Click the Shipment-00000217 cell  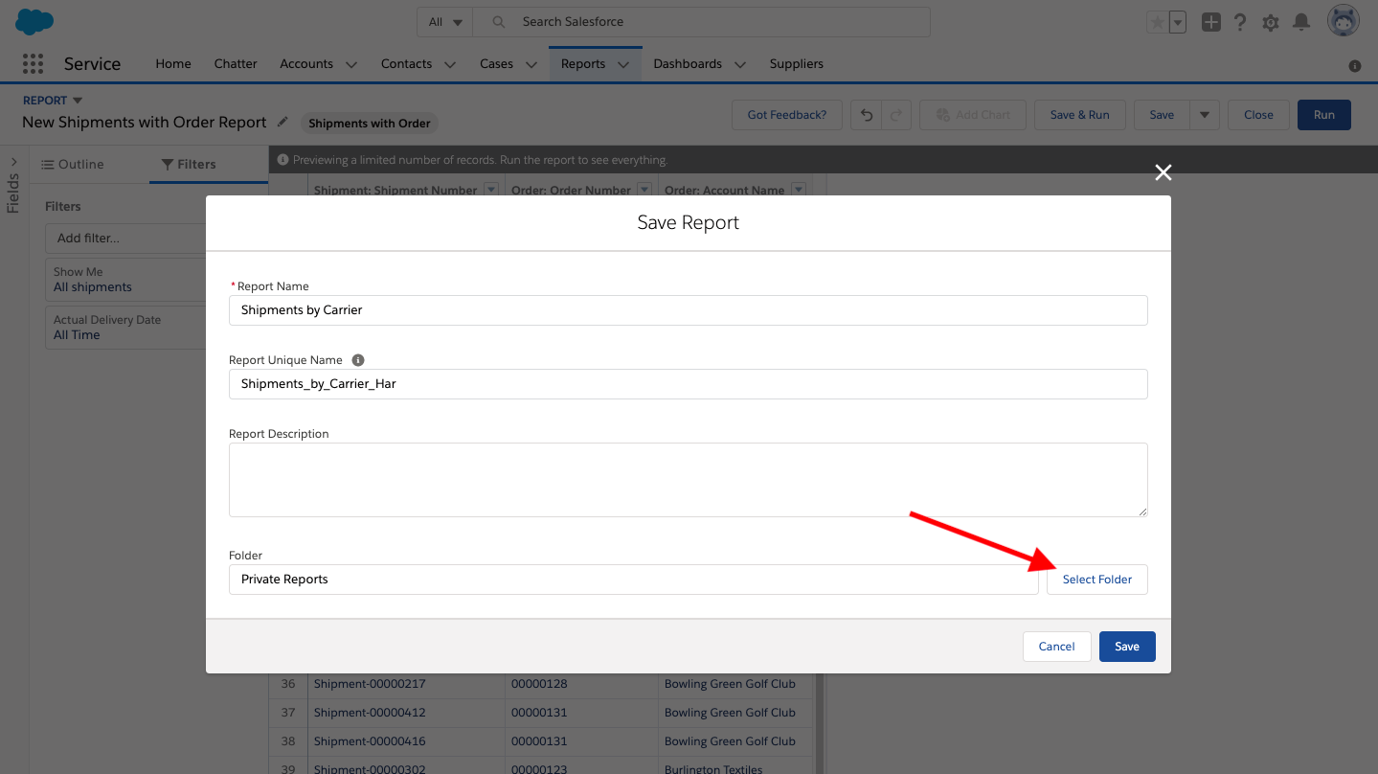[406, 684]
